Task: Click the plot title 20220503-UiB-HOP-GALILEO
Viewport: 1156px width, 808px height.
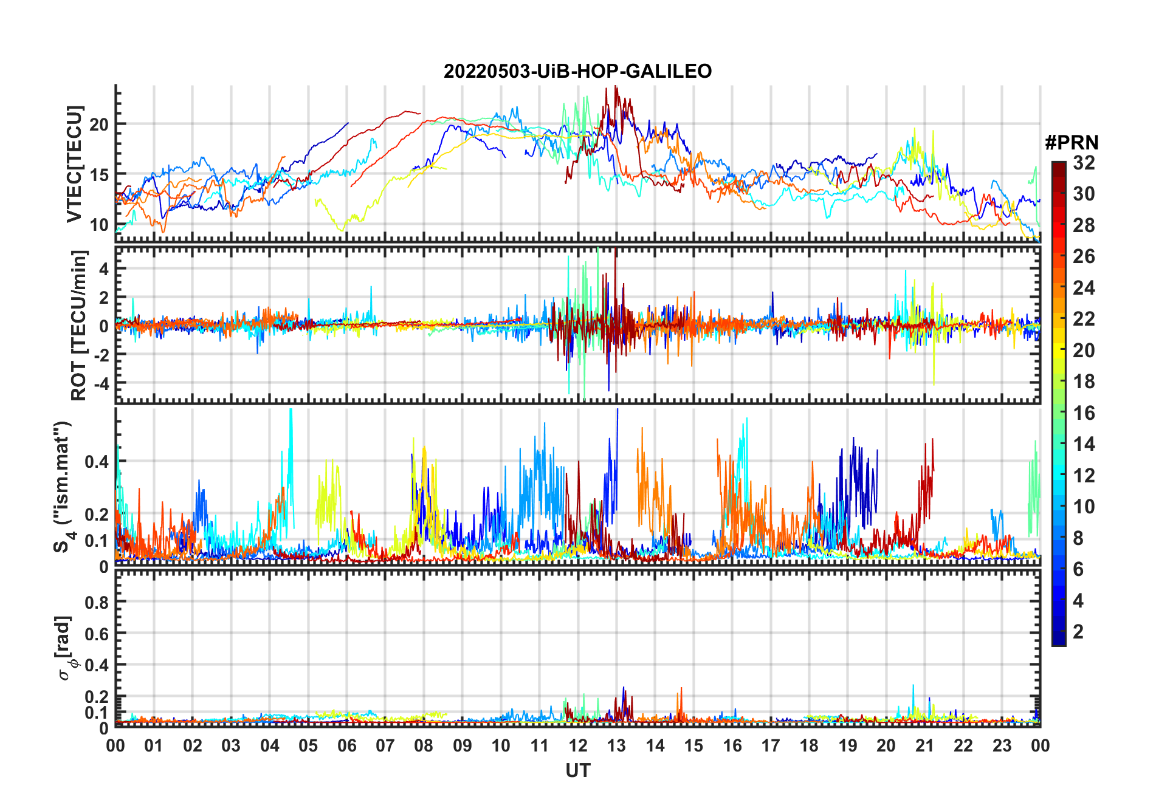Action: [x=577, y=72]
